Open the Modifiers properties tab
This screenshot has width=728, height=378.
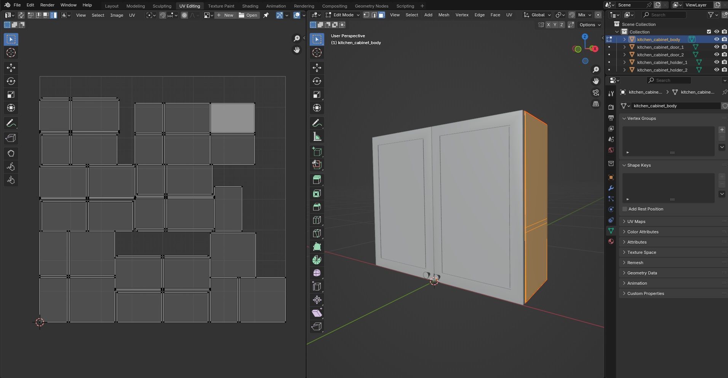[x=611, y=188]
